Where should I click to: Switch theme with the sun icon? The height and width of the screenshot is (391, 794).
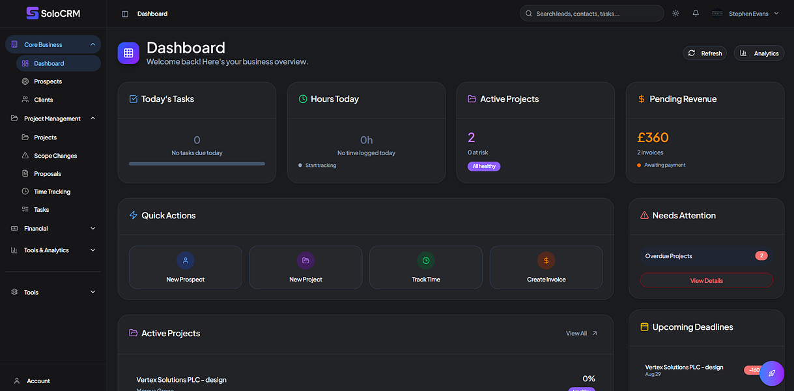click(675, 13)
